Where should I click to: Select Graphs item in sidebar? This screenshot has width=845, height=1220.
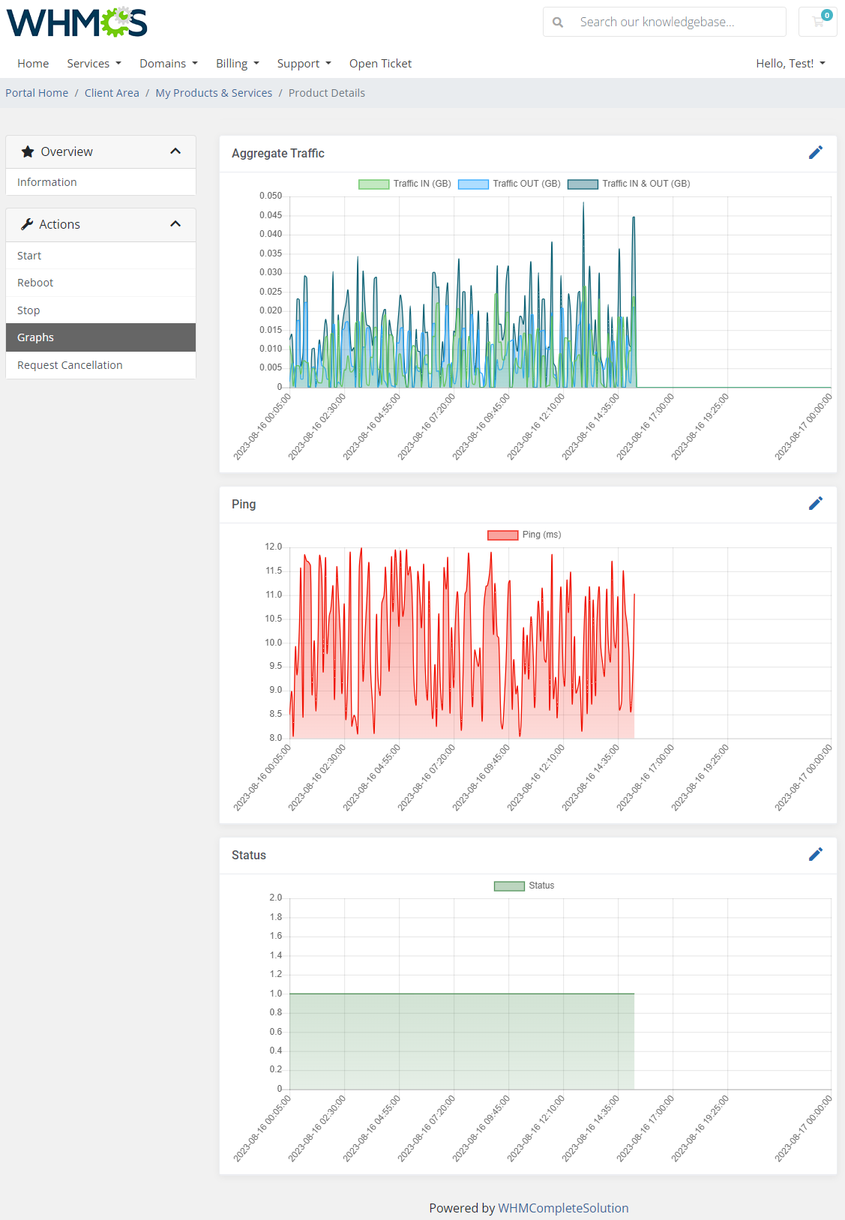(100, 337)
